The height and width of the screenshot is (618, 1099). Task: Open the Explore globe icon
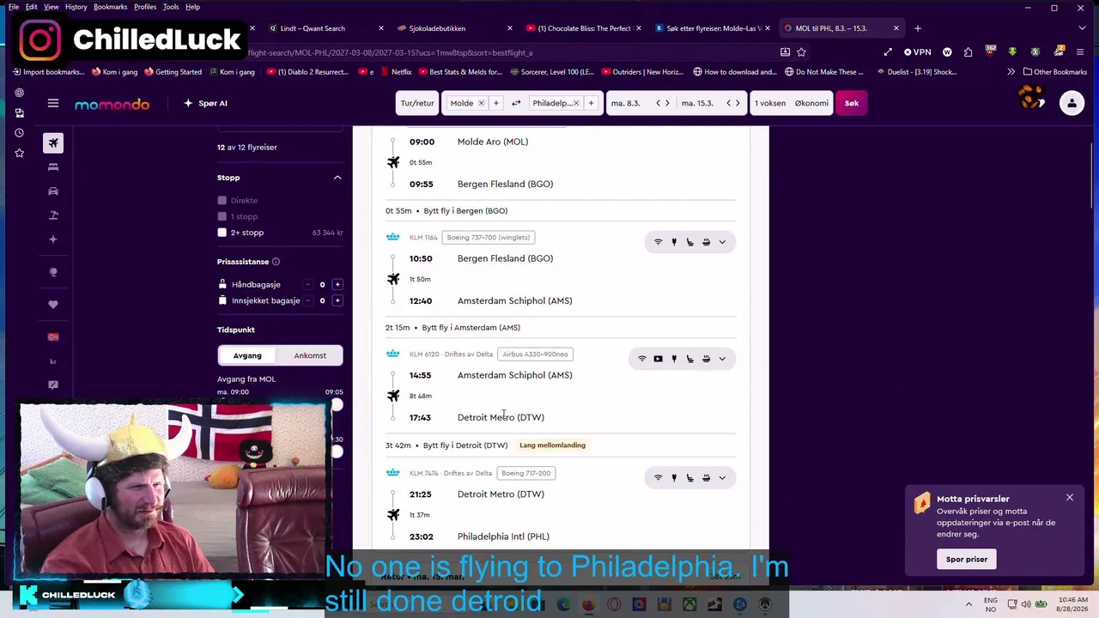tap(53, 272)
